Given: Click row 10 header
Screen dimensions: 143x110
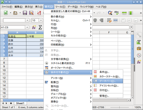Looking at the screenshot, I should [x=4, y=70].
